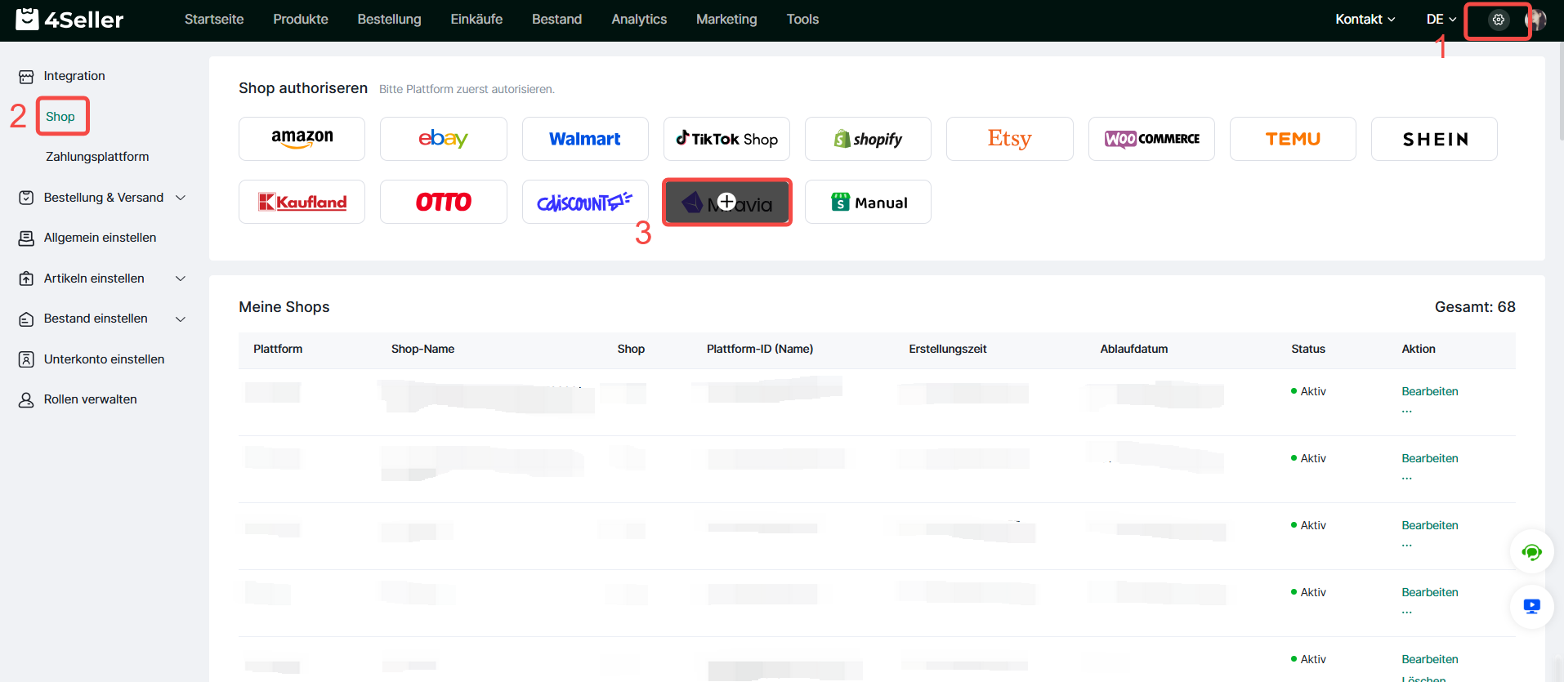Screen dimensions: 1564x682
Task: Click the 4Seller logo
Action: [x=70, y=20]
